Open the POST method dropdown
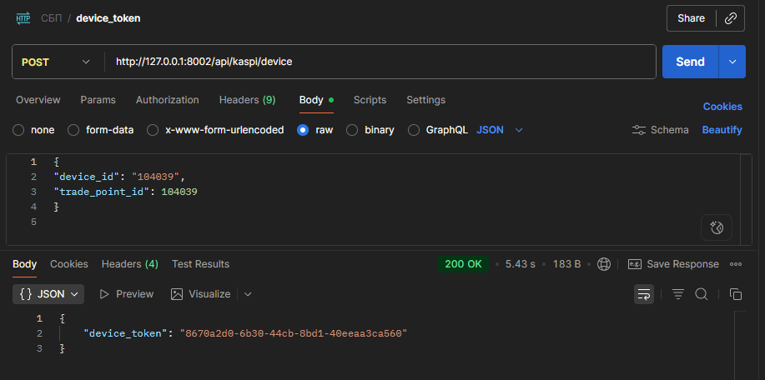 coord(56,62)
